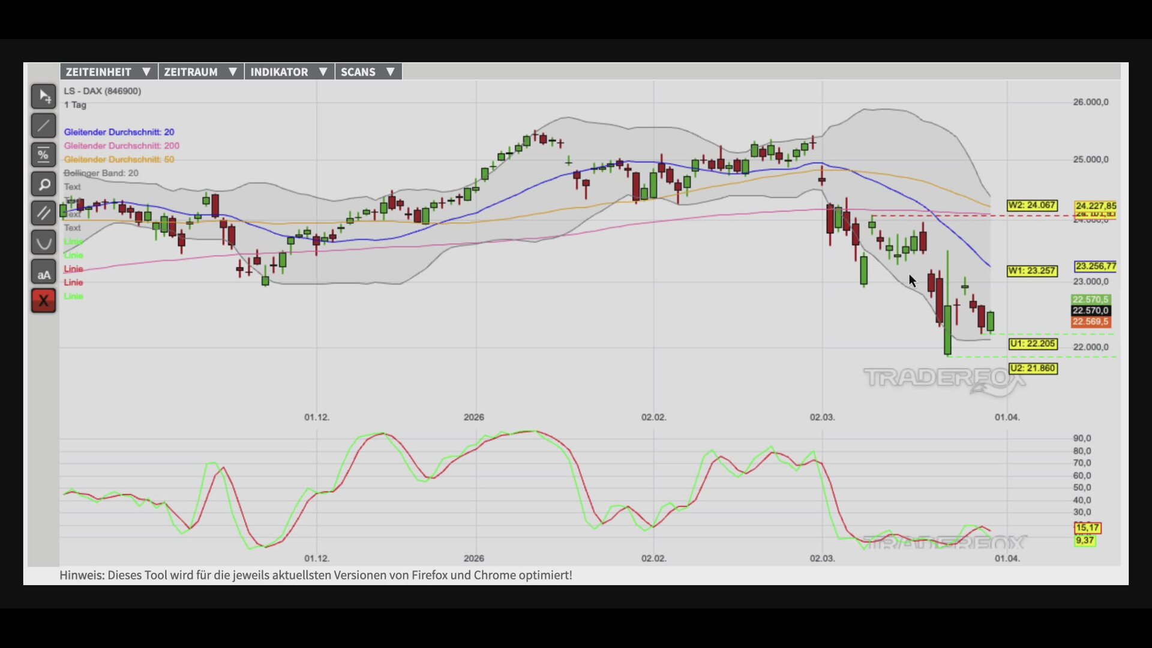Click the LS - DAX (846900) chart title
The image size is (1152, 648).
[103, 91]
